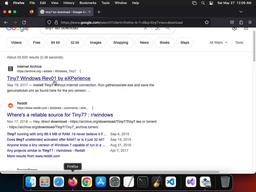Open the Extensions puzzle icon
The image size is (256, 192).
(x=241, y=22)
